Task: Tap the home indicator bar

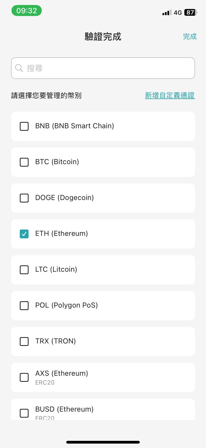Action: 103,442
